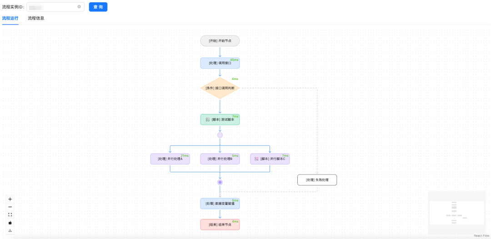Image resolution: width=491 pixels, height=239 pixels.
Task: Select the [脚本] 测试脚本 node
Action: [x=220, y=119]
